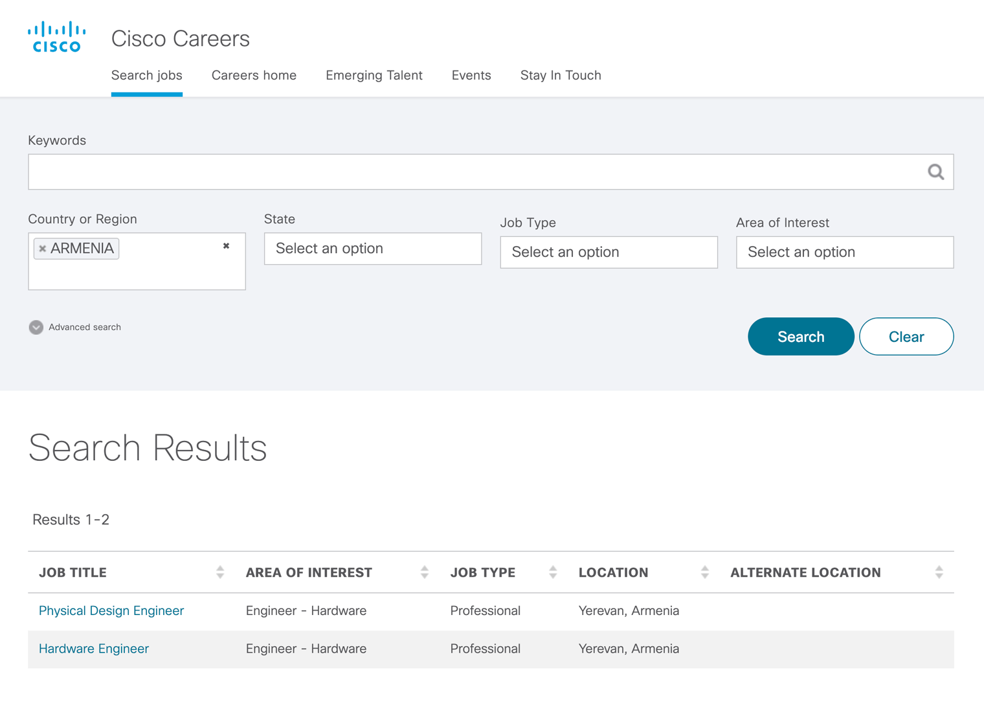Click the Cisco logo

(57, 37)
